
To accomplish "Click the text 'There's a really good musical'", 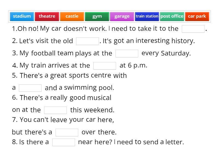I will 65,98.
